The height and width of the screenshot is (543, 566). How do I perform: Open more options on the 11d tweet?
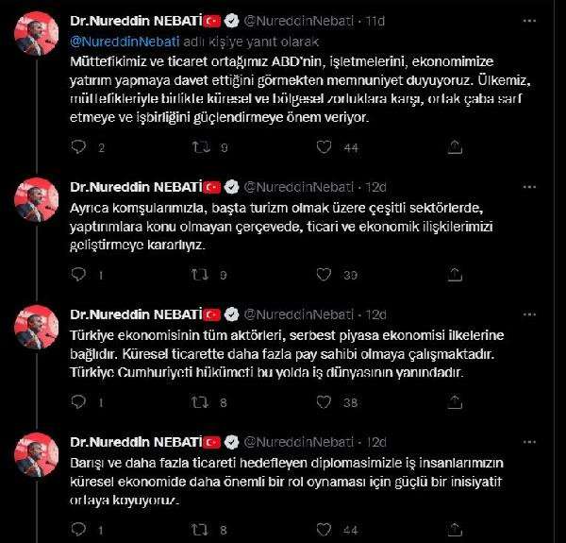click(529, 21)
